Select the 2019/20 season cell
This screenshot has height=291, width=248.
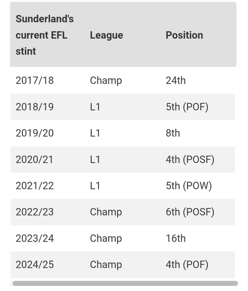[35, 133]
